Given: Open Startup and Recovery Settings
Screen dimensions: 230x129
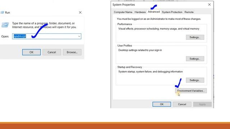Looking at the screenshot, I should pos(195,80).
